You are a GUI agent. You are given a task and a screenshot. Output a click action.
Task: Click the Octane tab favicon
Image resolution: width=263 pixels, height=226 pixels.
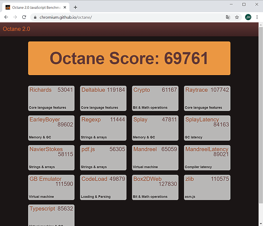coord(8,7)
